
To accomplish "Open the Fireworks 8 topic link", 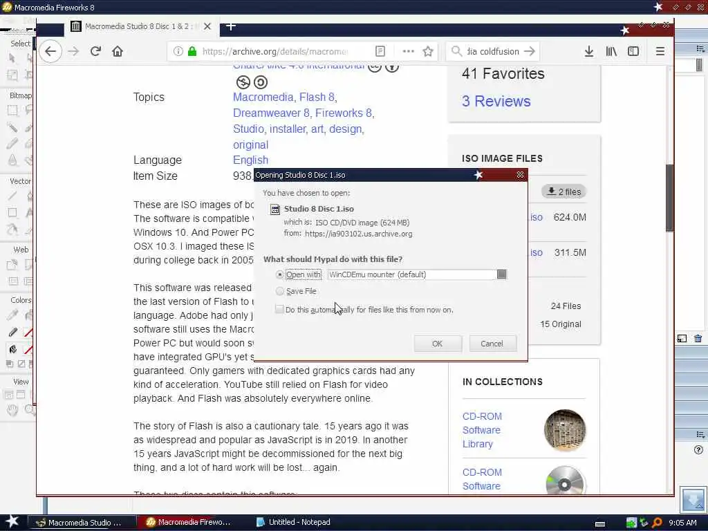I will 343,113.
